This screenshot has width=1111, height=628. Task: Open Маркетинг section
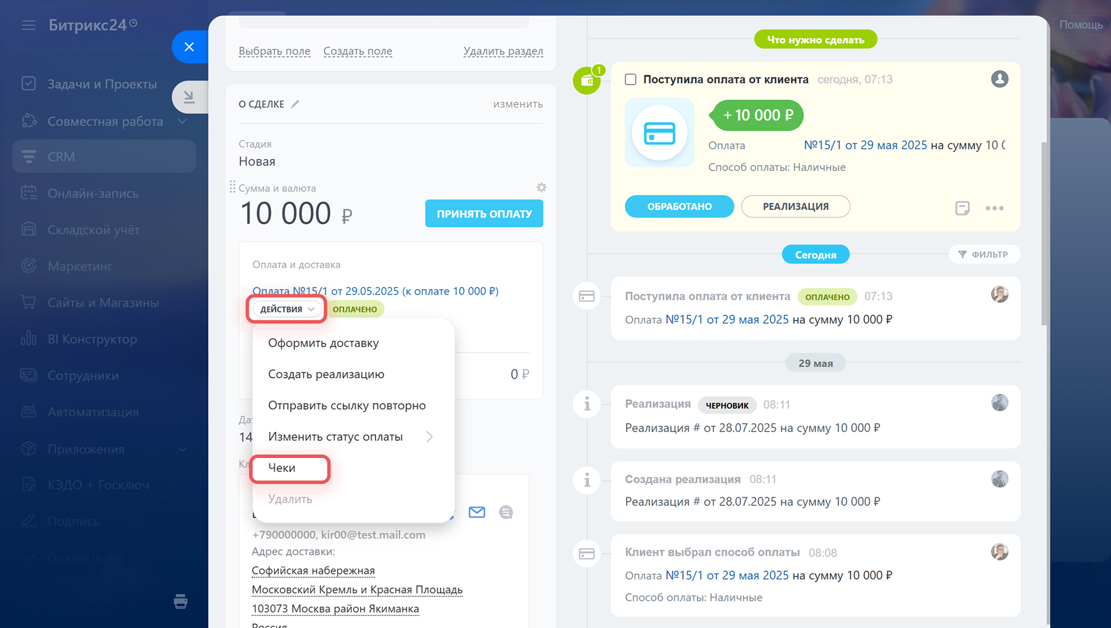click(80, 266)
